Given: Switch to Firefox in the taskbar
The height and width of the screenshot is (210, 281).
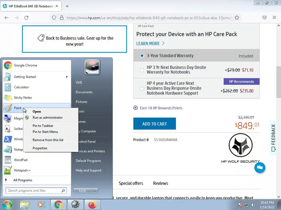Looking at the screenshot, I should click(92, 205).
